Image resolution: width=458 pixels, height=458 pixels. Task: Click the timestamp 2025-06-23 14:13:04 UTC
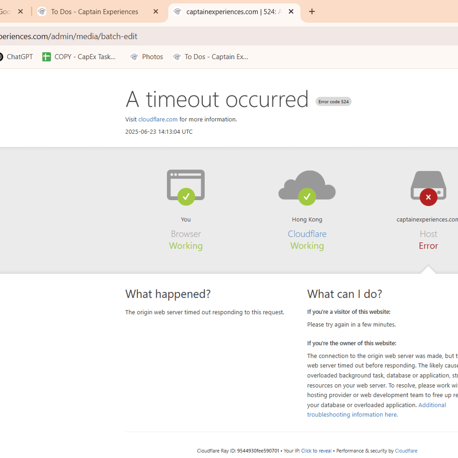coord(159,132)
